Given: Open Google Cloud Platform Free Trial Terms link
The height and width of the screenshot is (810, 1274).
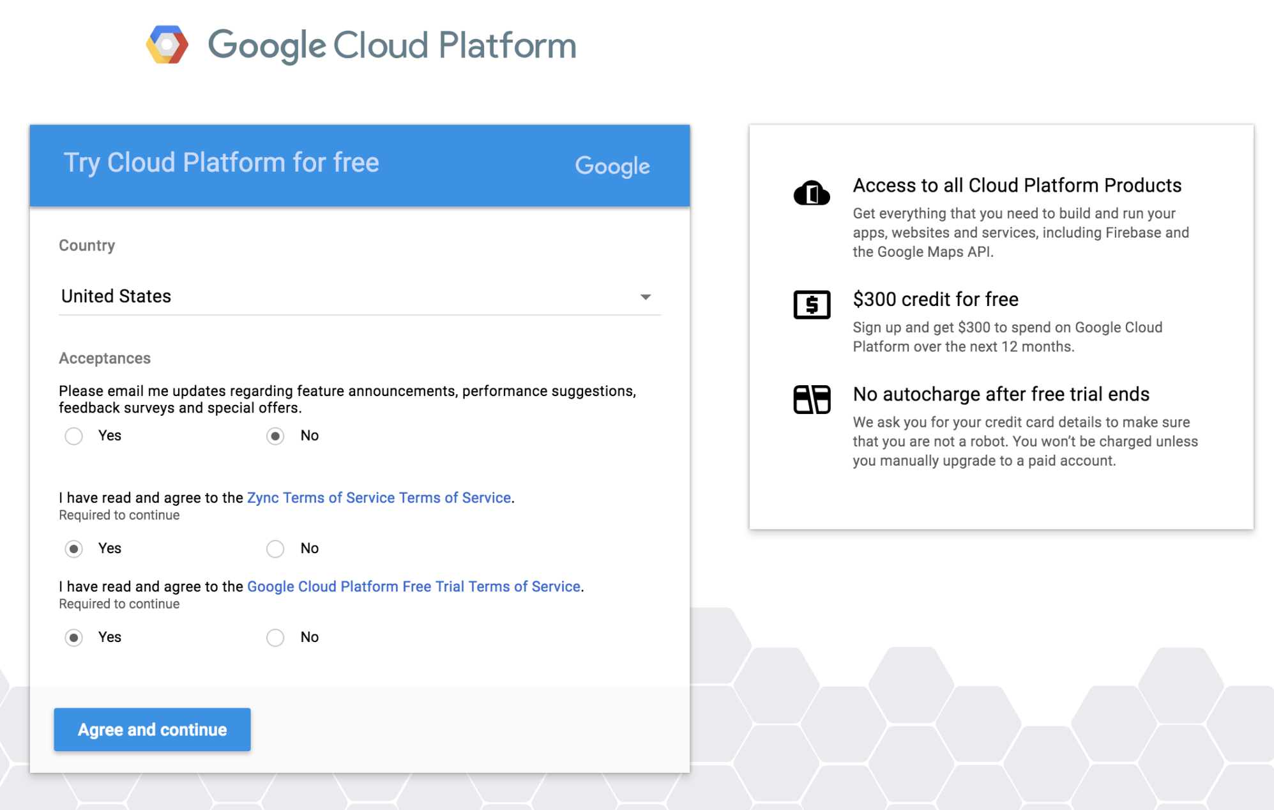Looking at the screenshot, I should point(414,586).
